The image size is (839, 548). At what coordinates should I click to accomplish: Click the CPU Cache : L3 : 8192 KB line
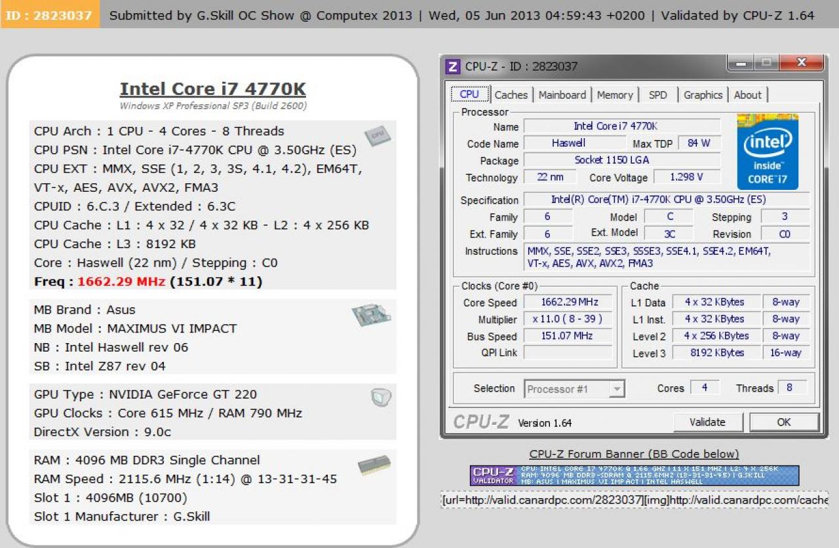pos(115,244)
